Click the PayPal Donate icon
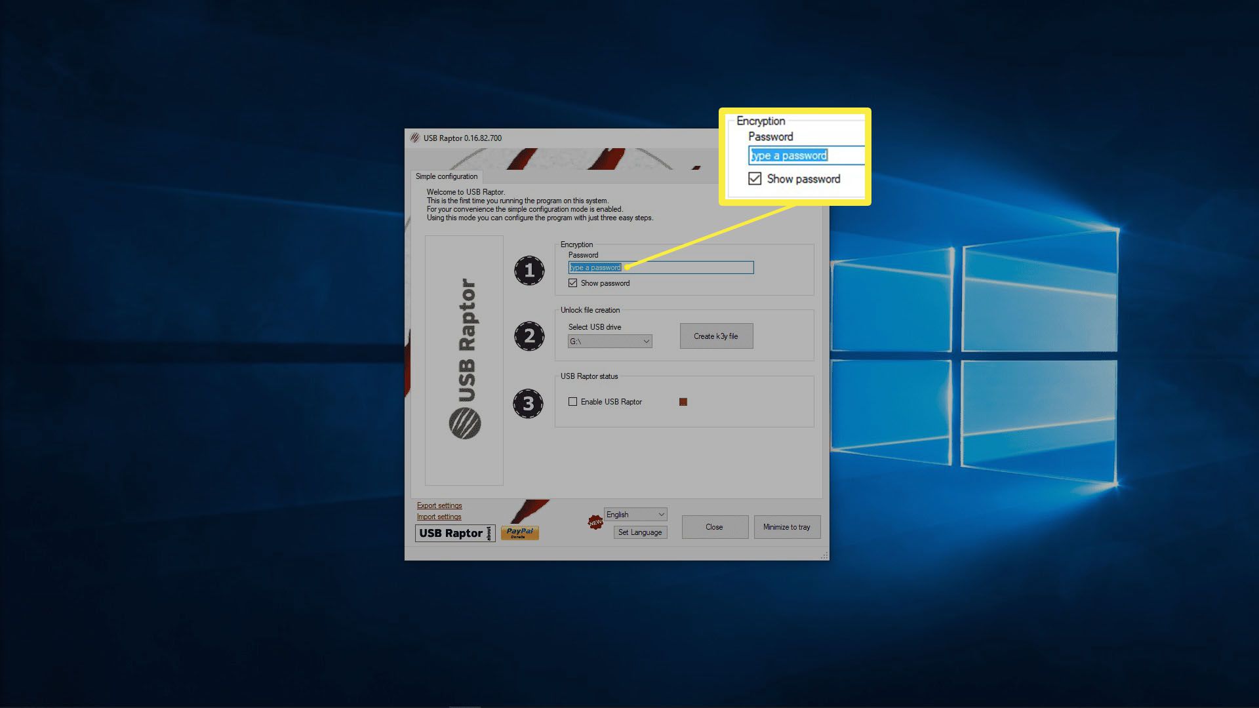Screen dimensions: 1259x708 click(x=520, y=533)
